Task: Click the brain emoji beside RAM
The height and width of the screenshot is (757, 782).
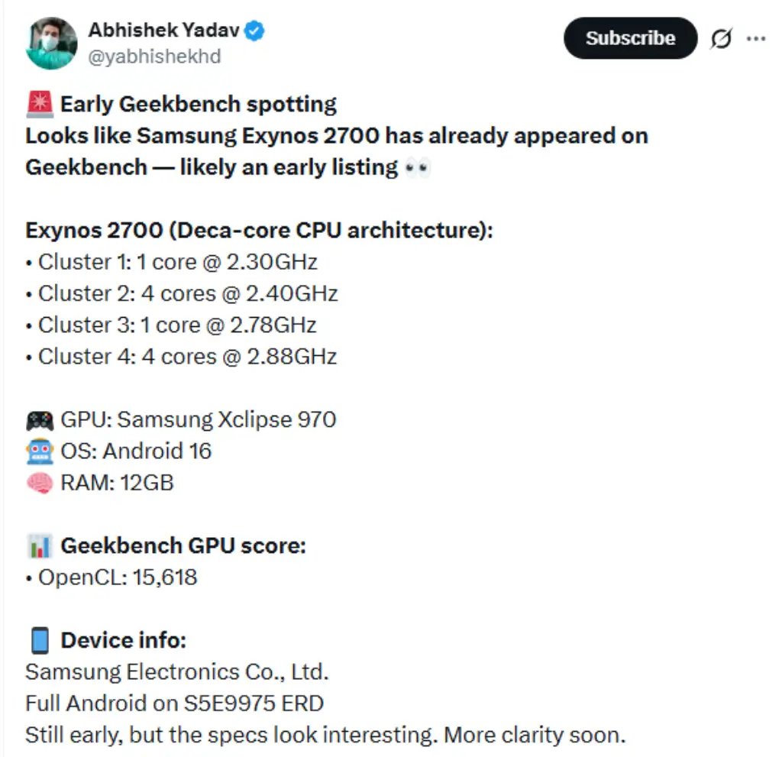Action: coord(39,483)
